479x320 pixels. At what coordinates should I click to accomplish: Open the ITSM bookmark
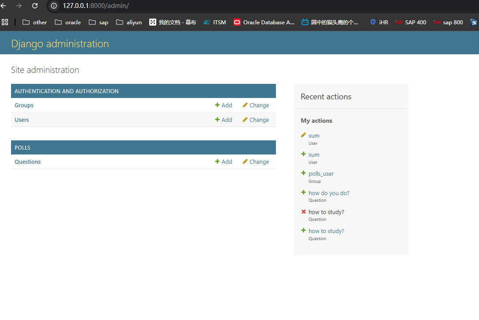point(215,22)
